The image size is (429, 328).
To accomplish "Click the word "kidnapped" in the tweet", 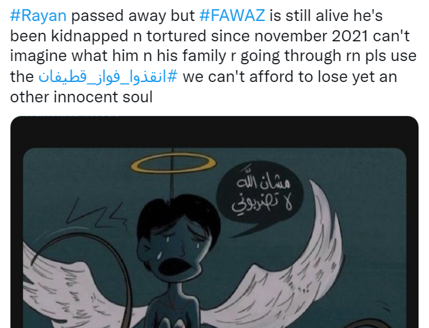I will point(89,37).
